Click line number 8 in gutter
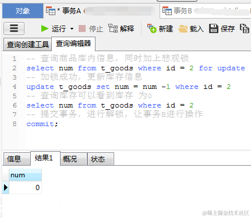This screenshot has width=251, height=218. [x=15, y=124]
